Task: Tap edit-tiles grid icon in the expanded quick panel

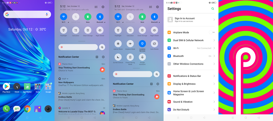Action: [x=150, y=7]
